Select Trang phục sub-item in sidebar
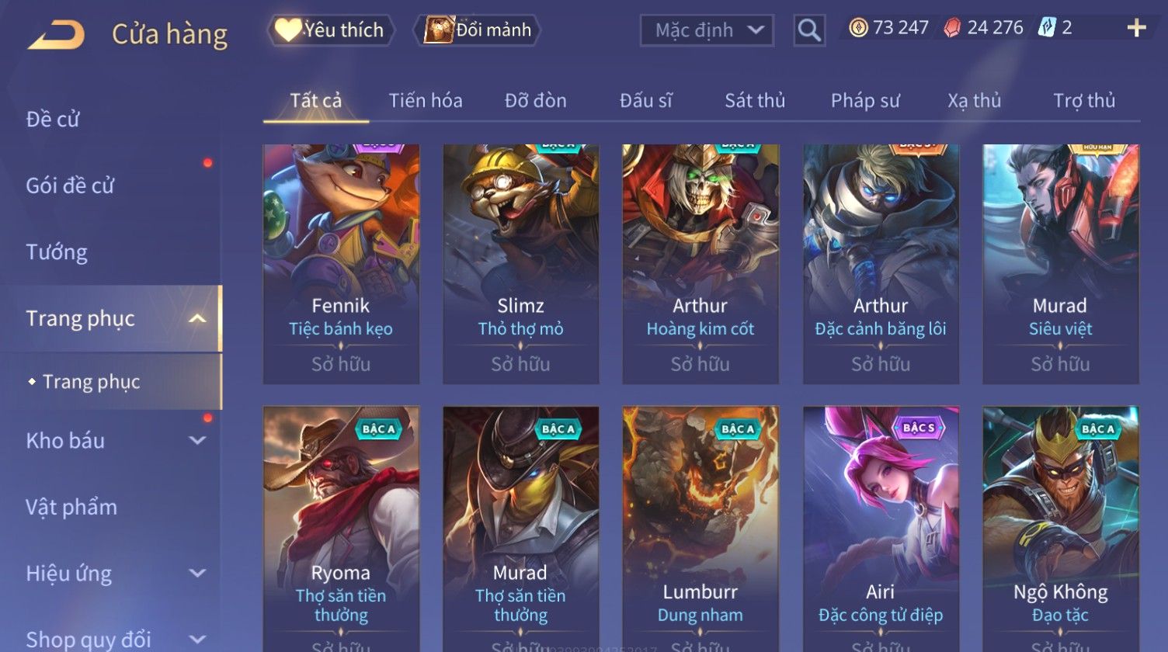 [92, 382]
